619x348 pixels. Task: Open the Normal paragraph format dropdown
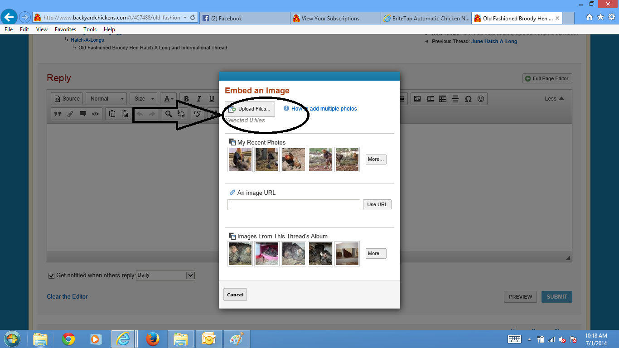pos(106,99)
